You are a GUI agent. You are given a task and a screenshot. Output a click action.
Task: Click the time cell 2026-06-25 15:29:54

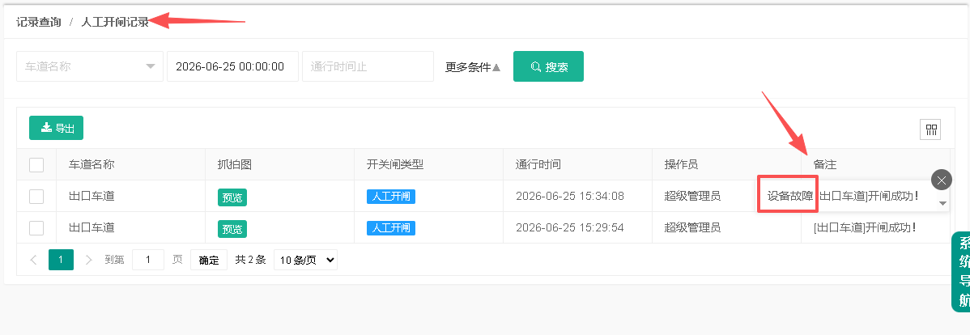(570, 228)
